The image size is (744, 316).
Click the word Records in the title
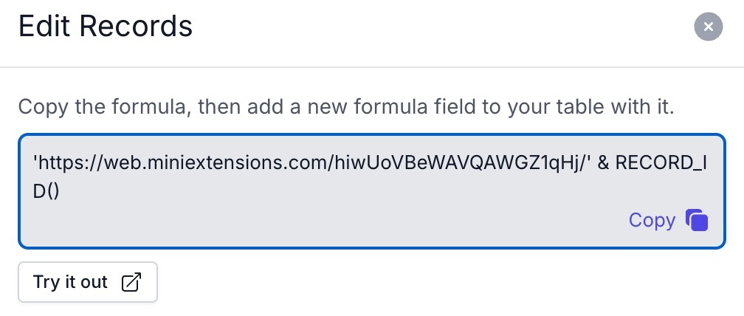click(x=136, y=26)
